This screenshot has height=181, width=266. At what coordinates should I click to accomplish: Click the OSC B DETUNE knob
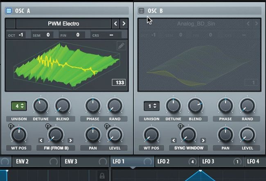[173, 106]
